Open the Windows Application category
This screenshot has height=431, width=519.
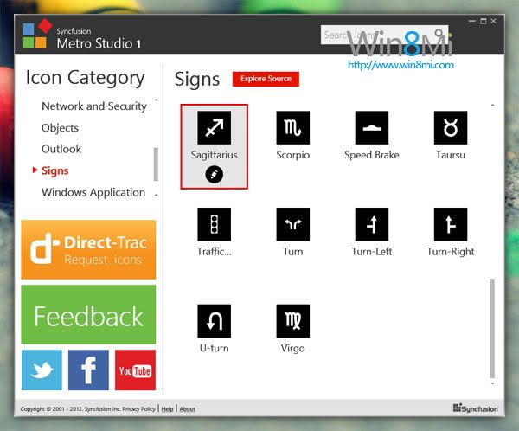click(93, 192)
